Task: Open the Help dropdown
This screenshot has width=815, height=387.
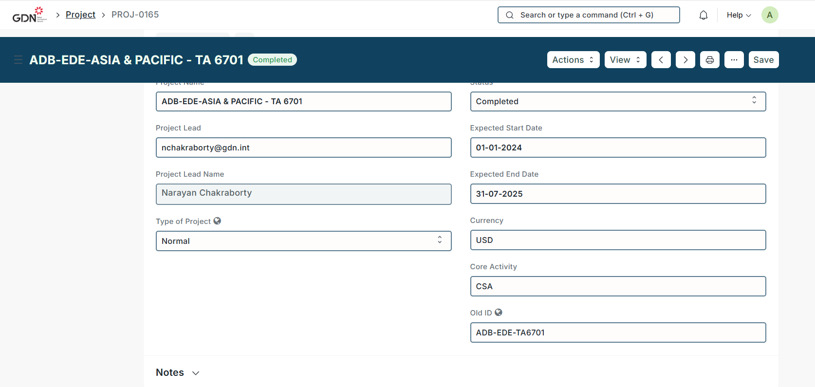Action: pos(738,15)
